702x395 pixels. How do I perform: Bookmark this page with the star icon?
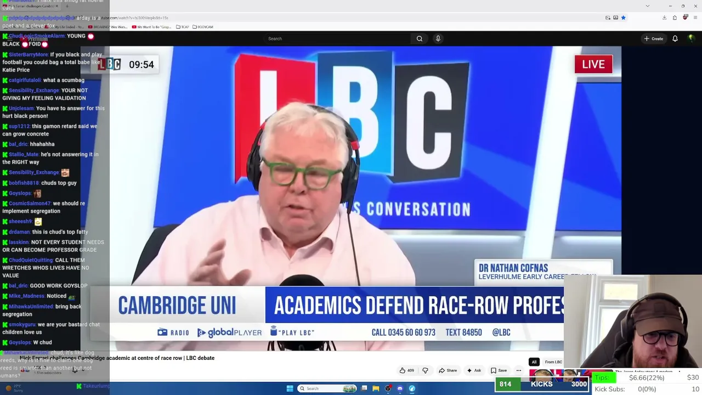pyautogui.click(x=623, y=18)
